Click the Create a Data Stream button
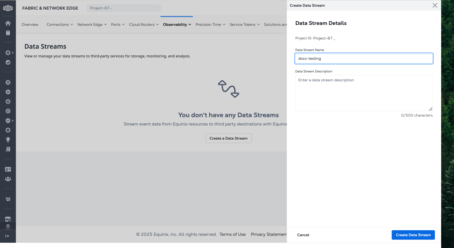The image size is (454, 248). tap(228, 138)
